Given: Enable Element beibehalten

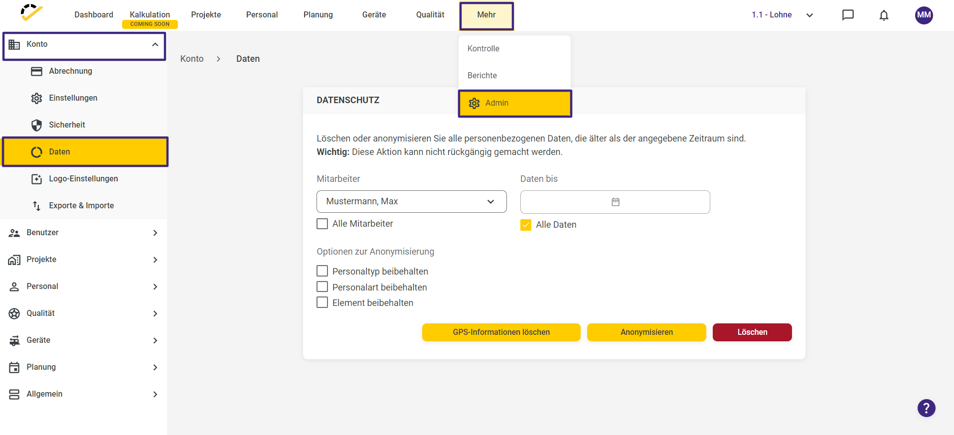Looking at the screenshot, I should click(x=322, y=302).
